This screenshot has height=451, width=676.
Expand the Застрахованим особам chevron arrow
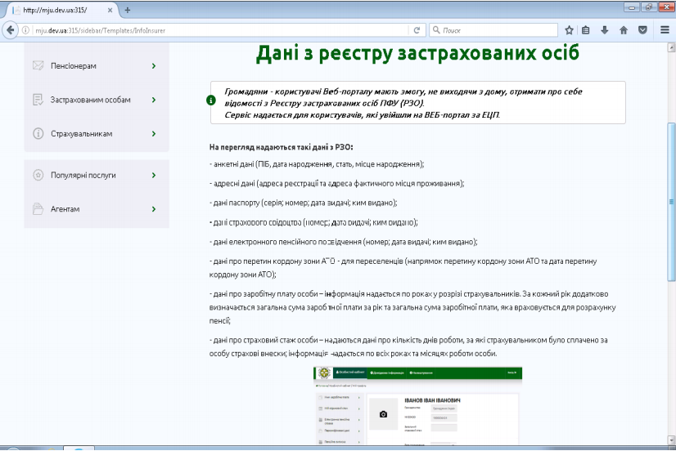[x=154, y=100]
